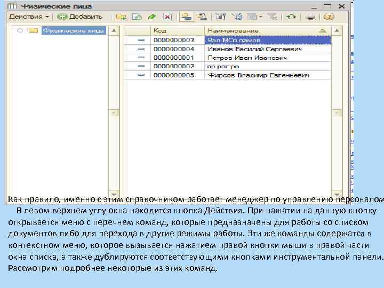Viewport: 384px width, 288px height.
Task: Click the add-by-copying toolbar icon
Action: tap(137, 17)
